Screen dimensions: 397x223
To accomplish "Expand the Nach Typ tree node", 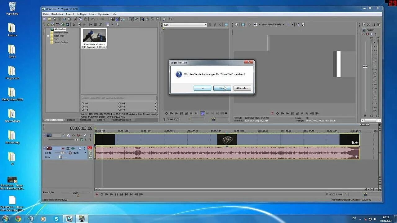I will (x=48, y=36).
